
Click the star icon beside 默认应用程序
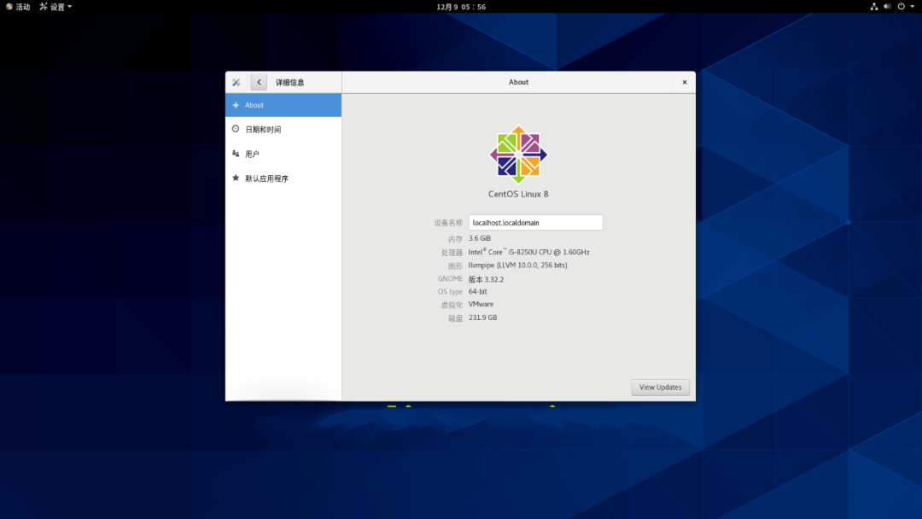click(x=236, y=178)
